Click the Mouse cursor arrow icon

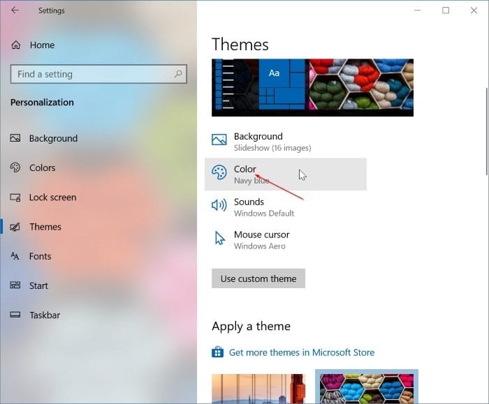pos(220,238)
